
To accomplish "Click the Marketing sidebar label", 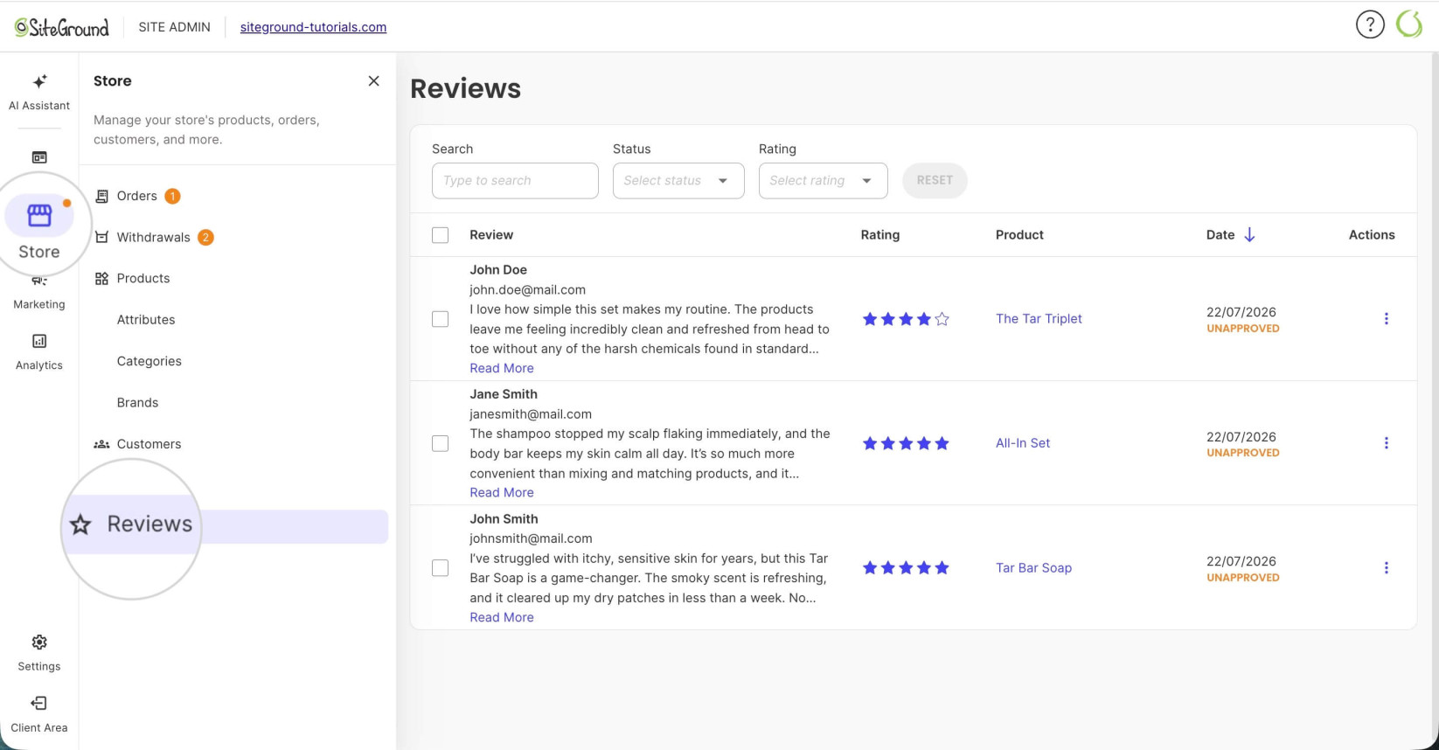I will pos(39,304).
